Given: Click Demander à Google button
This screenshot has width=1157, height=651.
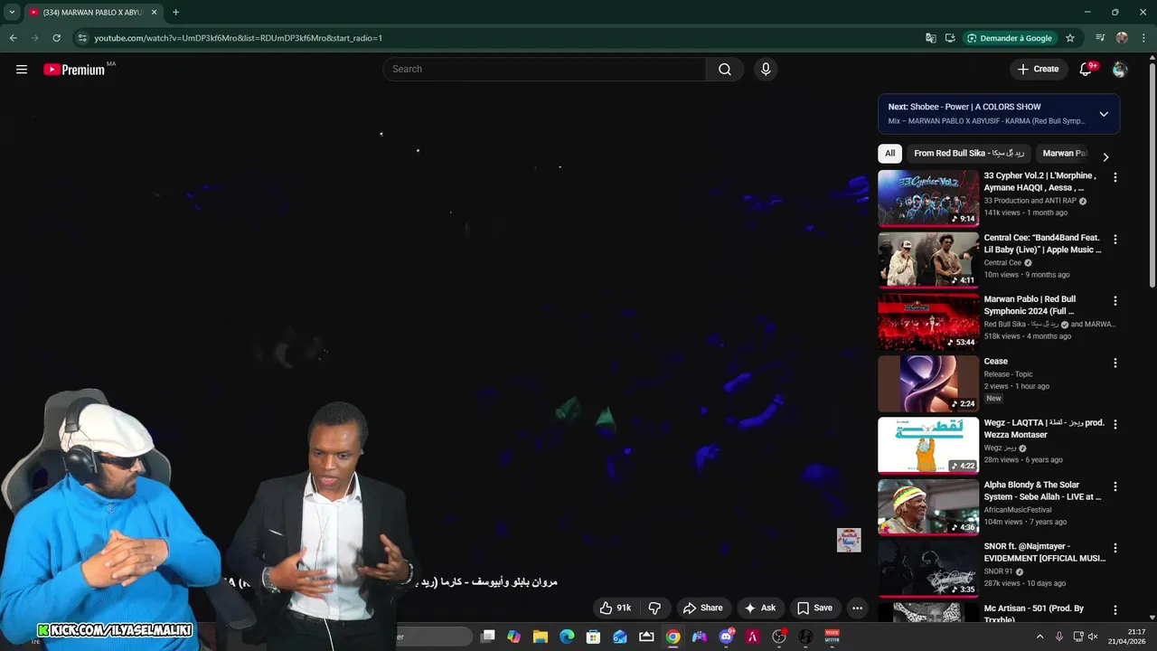Looking at the screenshot, I should click(1009, 38).
